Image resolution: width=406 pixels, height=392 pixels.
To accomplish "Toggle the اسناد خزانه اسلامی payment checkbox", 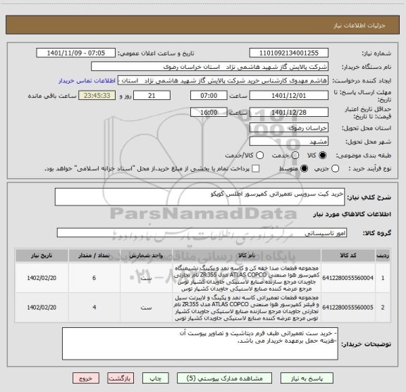I will 256,169.
